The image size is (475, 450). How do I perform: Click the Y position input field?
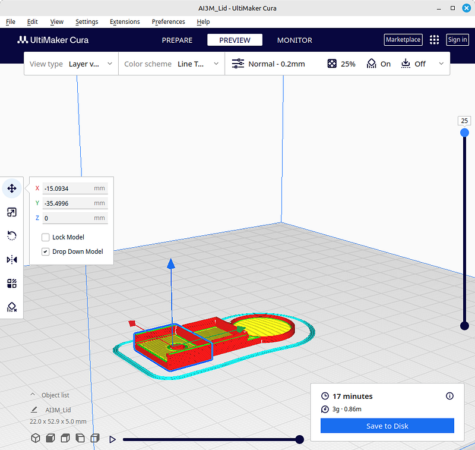[x=75, y=203]
